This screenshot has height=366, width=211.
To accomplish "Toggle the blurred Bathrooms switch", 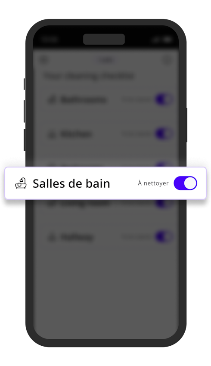I will coord(164,99).
